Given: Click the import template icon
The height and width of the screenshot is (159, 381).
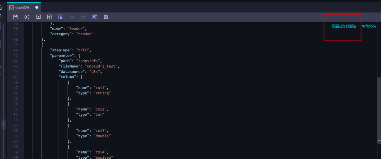Looking at the screenshot, I should (x=95, y=17).
